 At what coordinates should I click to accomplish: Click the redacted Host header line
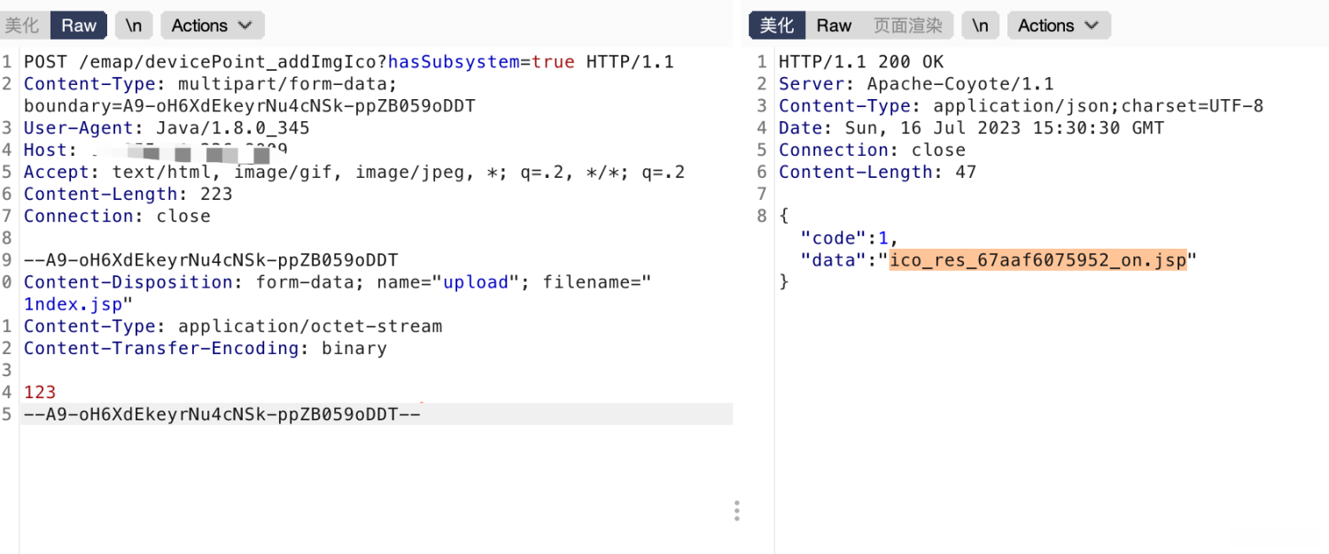point(156,150)
